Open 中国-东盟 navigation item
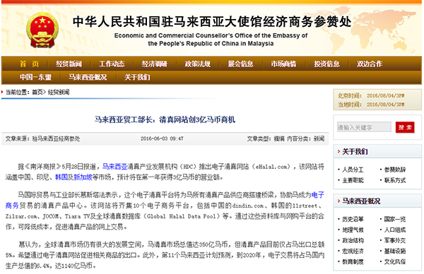Image resolution: width=424 pixels, height=274 pixels. coord(35,77)
